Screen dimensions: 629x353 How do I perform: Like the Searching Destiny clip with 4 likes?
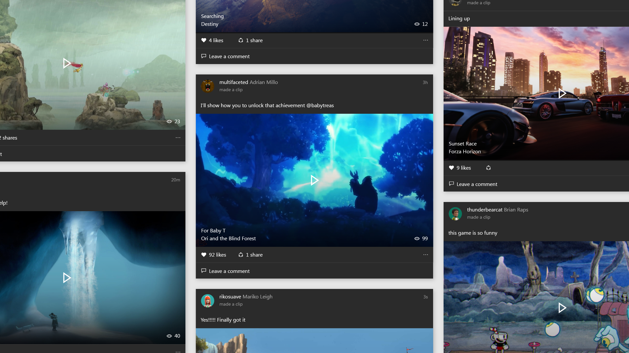click(x=212, y=40)
